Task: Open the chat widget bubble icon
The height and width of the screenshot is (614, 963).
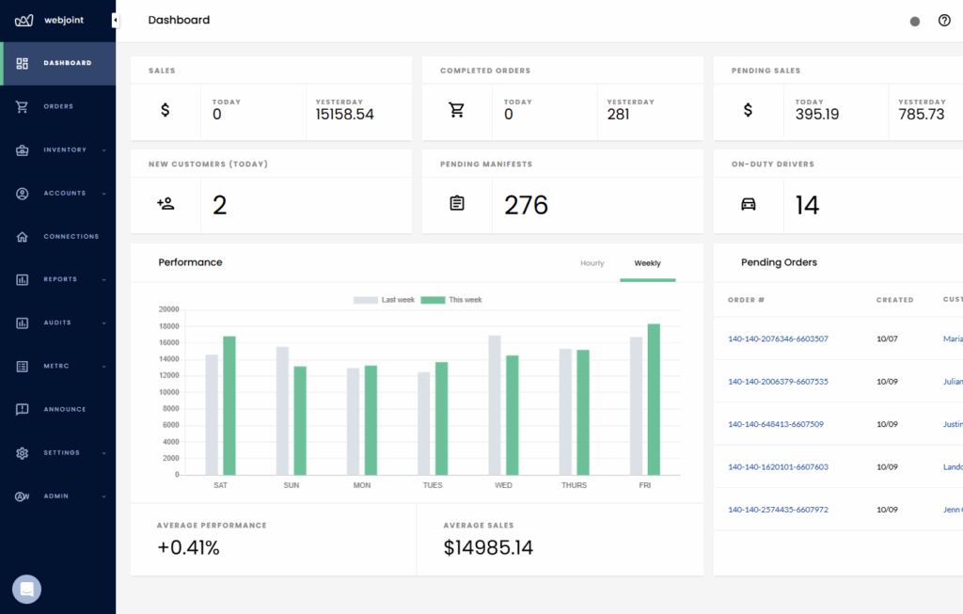Action: coord(26,590)
